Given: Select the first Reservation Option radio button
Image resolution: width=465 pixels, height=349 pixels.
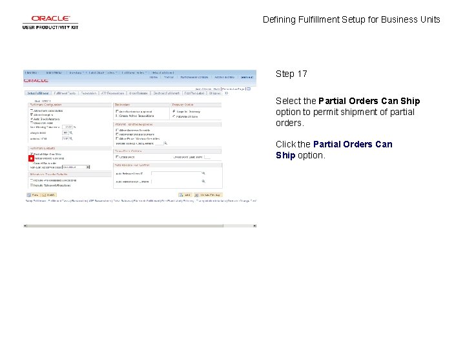Looking at the screenshot, I should [174, 111].
